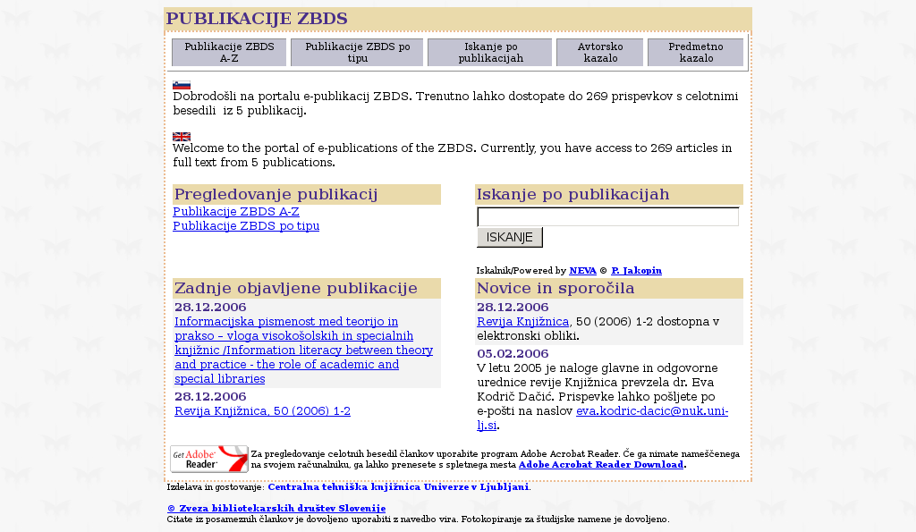Open the NEVA search engine link
916x532 pixels.
click(x=582, y=270)
